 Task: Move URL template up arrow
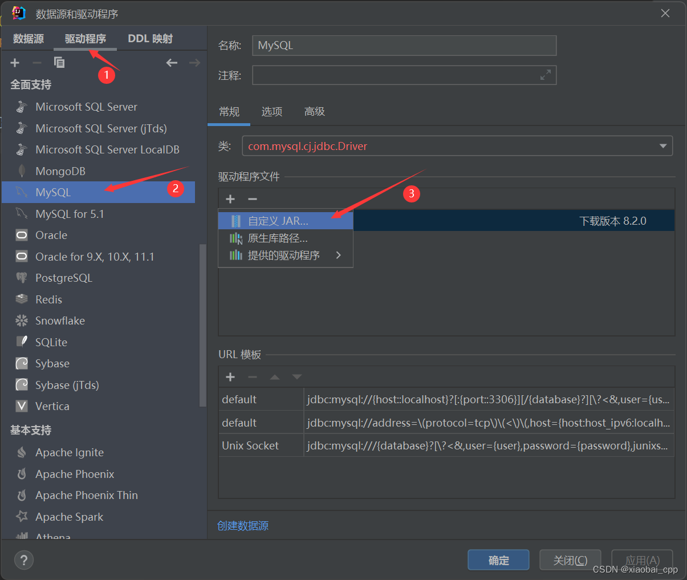275,377
